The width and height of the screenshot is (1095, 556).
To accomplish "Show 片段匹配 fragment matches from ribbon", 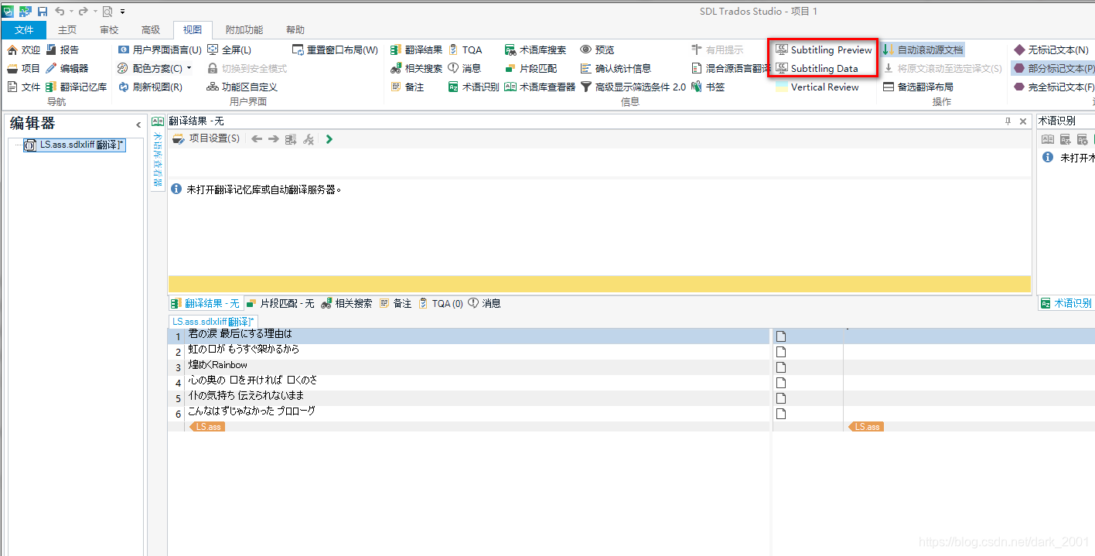I will pos(530,68).
